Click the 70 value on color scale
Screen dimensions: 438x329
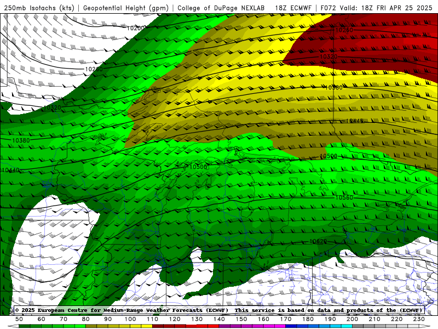(64, 319)
